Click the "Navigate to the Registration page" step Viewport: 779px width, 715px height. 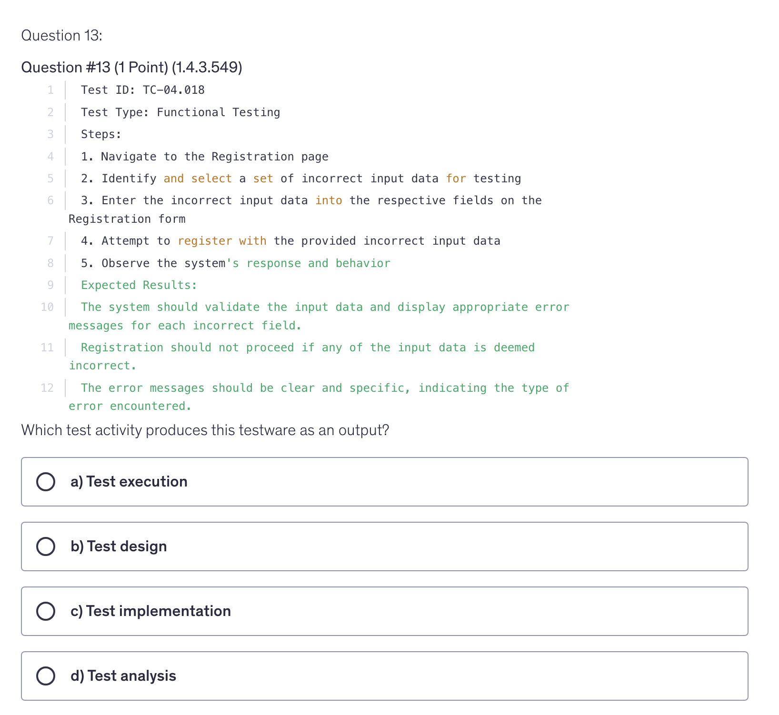pos(205,157)
